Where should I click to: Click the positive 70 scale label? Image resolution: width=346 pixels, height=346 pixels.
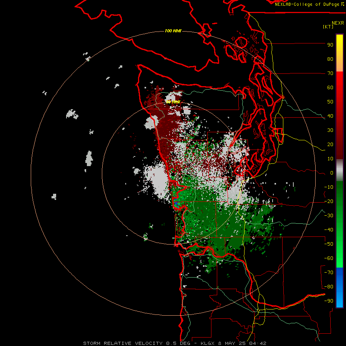click(x=330, y=73)
